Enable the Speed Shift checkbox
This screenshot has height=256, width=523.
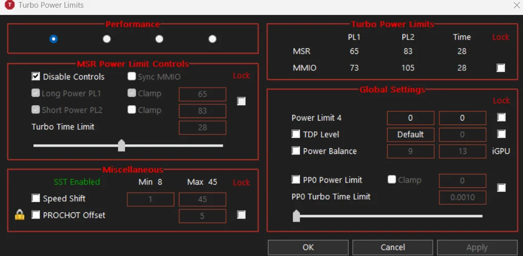(36, 198)
